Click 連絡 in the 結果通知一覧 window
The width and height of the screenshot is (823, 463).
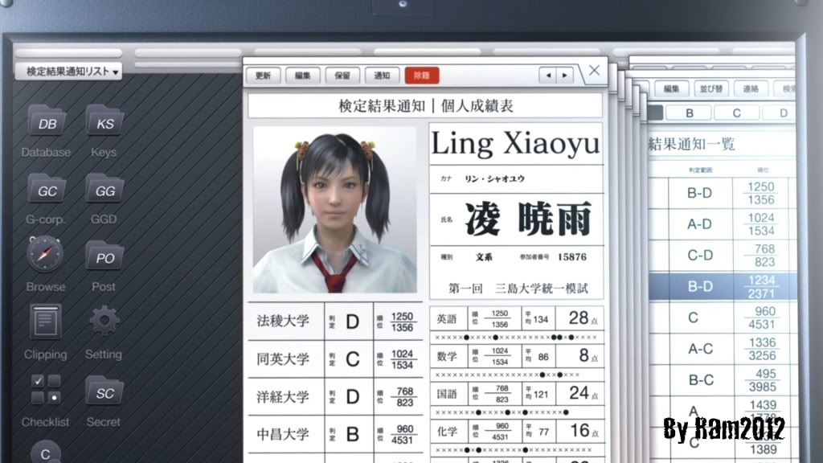click(751, 88)
